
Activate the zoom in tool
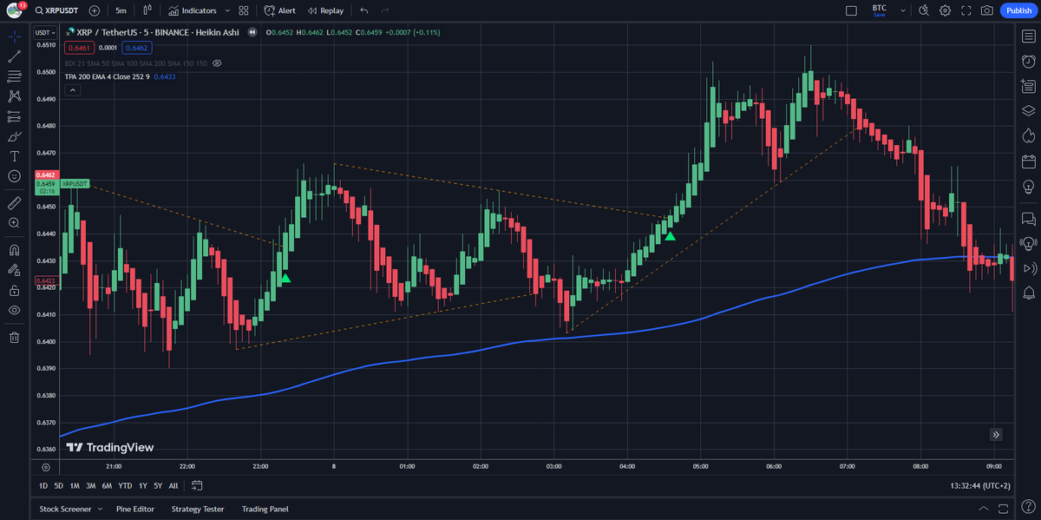14,222
